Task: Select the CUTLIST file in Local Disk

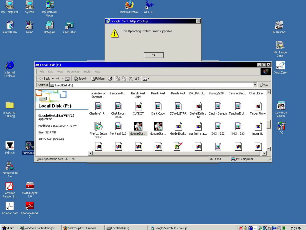Action: tap(138, 108)
